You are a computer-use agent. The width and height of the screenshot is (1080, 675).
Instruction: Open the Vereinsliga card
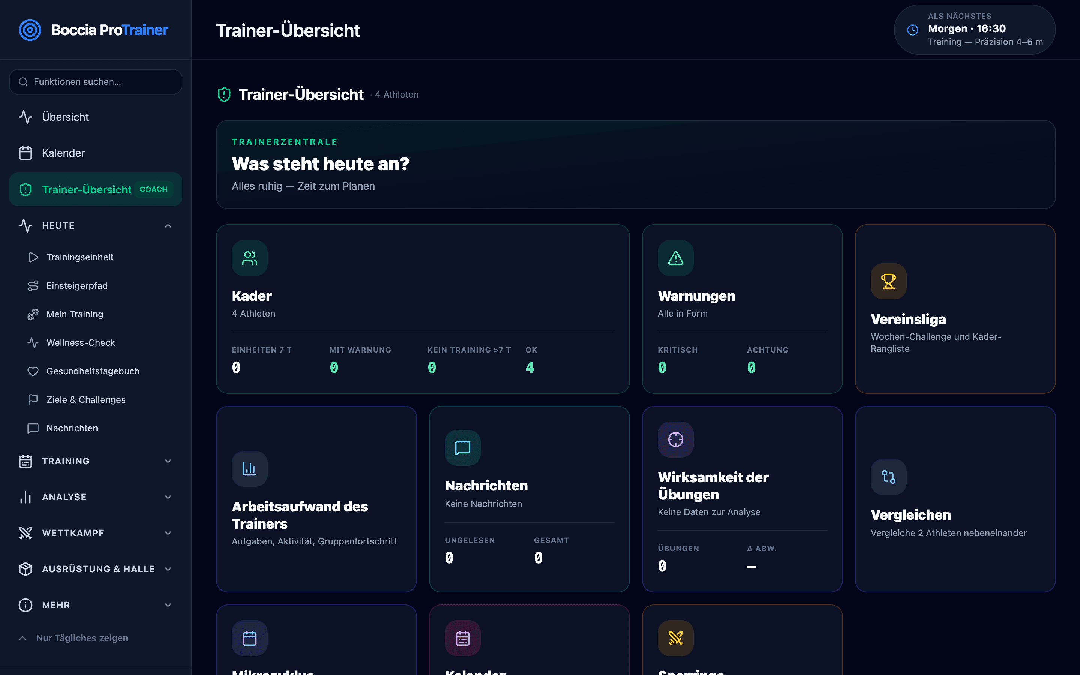click(955, 309)
